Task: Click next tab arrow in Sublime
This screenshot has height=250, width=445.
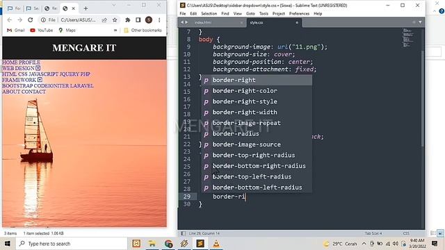Action: (x=187, y=22)
